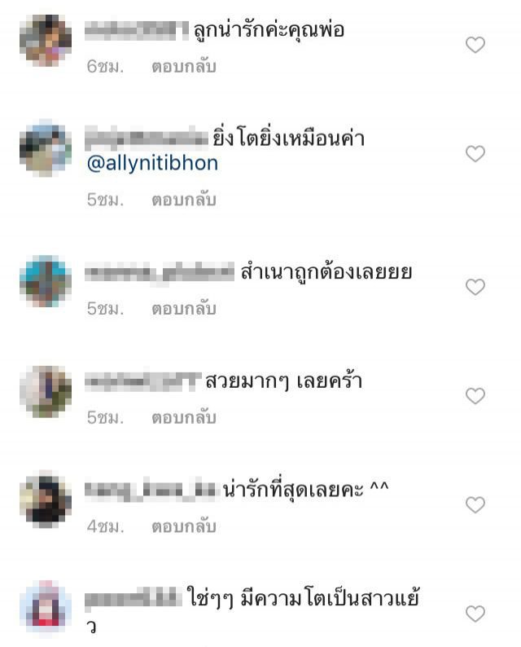This screenshot has height=647, width=521.
Task: Tap ตอบกลับ under the @allynitibhon comment
Action: point(184,200)
